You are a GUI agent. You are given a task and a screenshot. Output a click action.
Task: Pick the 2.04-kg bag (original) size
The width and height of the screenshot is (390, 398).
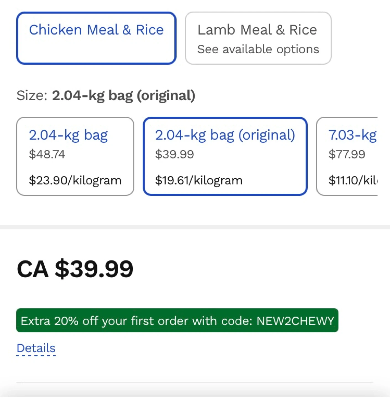pos(225,156)
